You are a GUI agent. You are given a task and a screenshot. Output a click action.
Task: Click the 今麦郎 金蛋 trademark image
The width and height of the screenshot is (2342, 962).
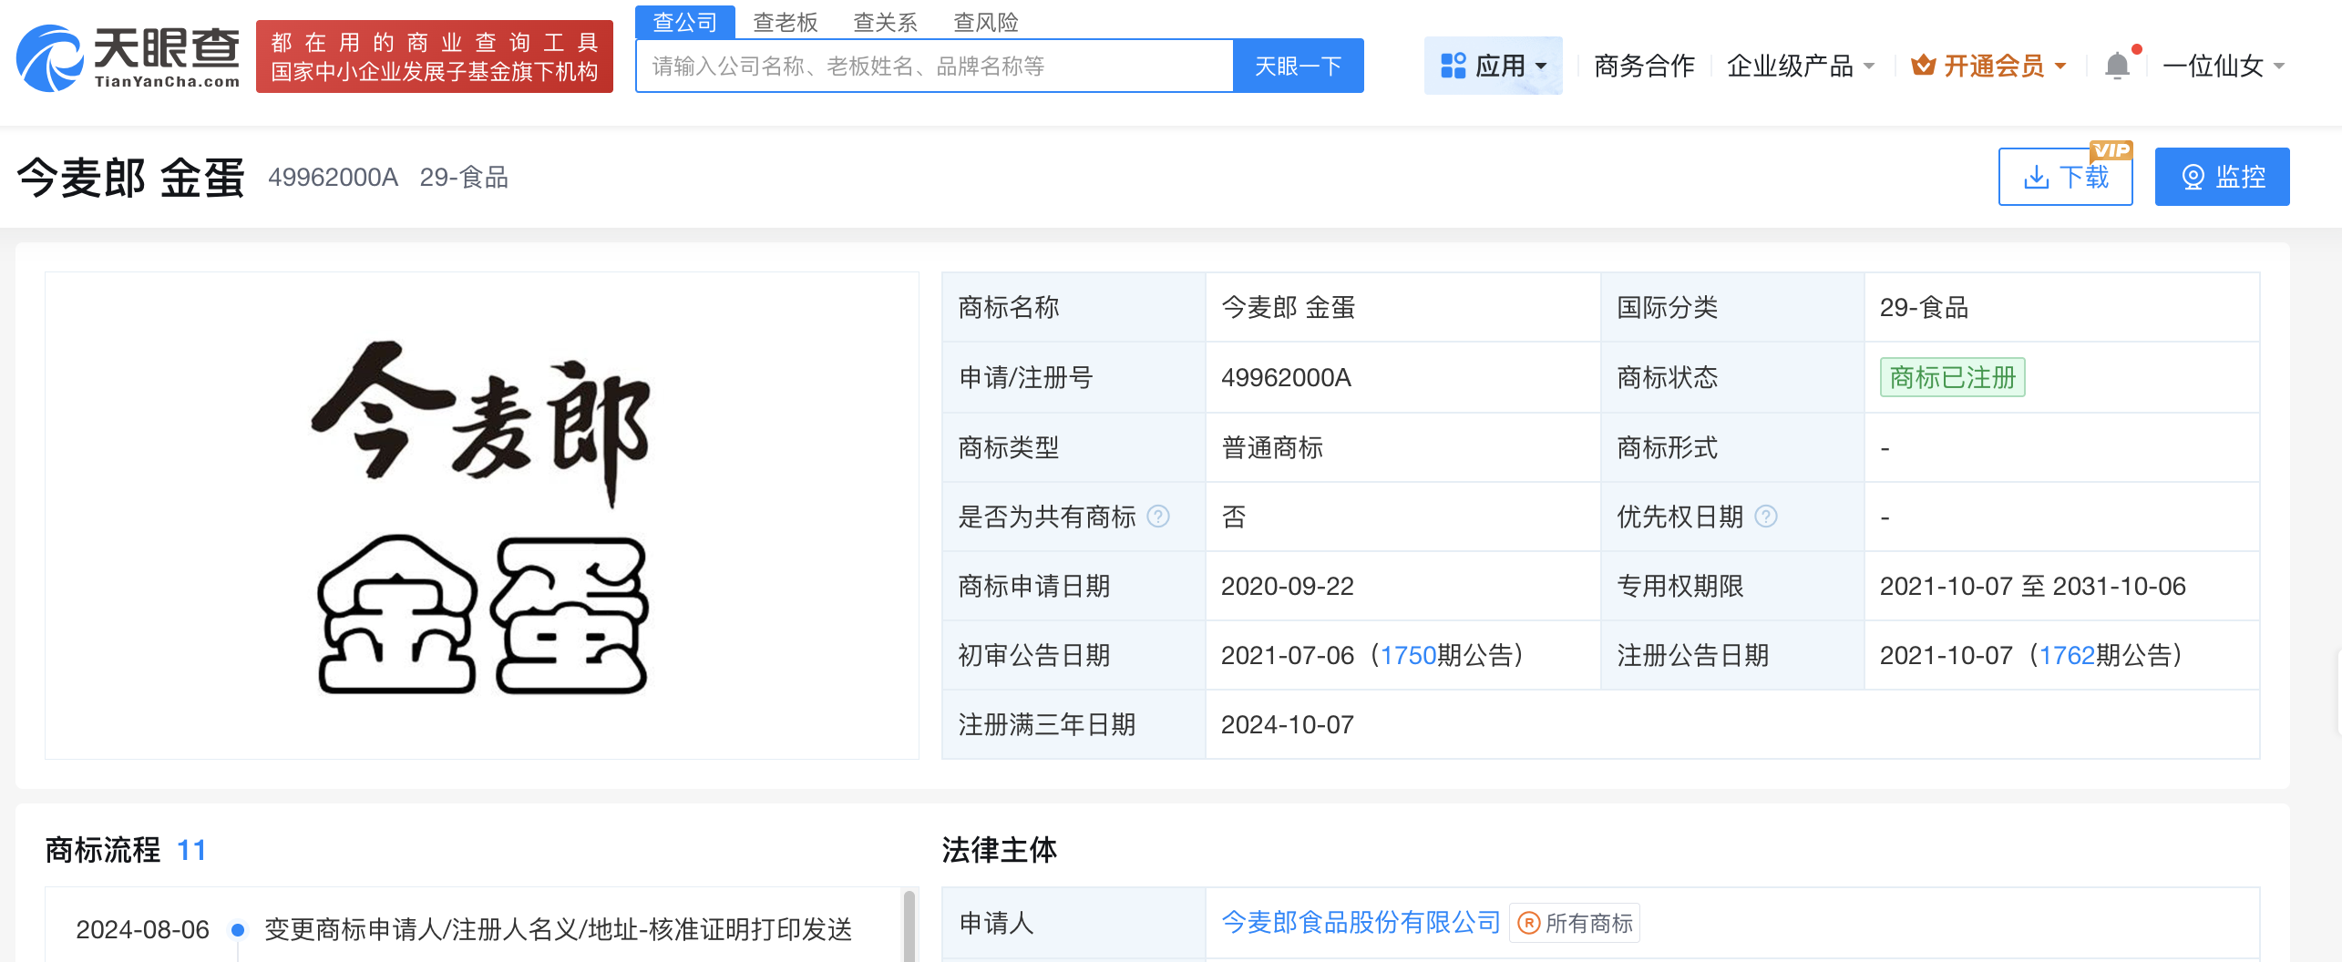coord(482,516)
